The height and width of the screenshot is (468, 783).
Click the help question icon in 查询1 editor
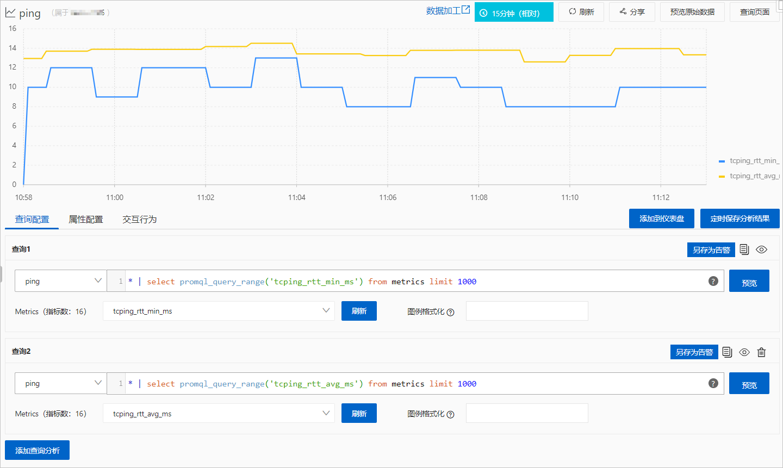point(713,281)
